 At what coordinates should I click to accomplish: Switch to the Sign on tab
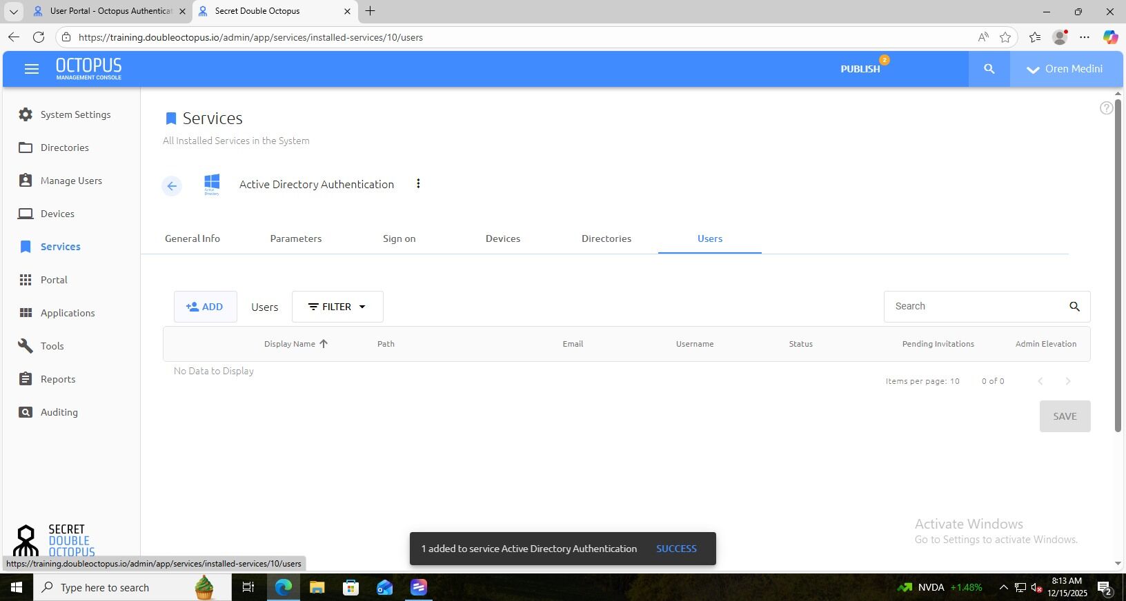coord(399,238)
